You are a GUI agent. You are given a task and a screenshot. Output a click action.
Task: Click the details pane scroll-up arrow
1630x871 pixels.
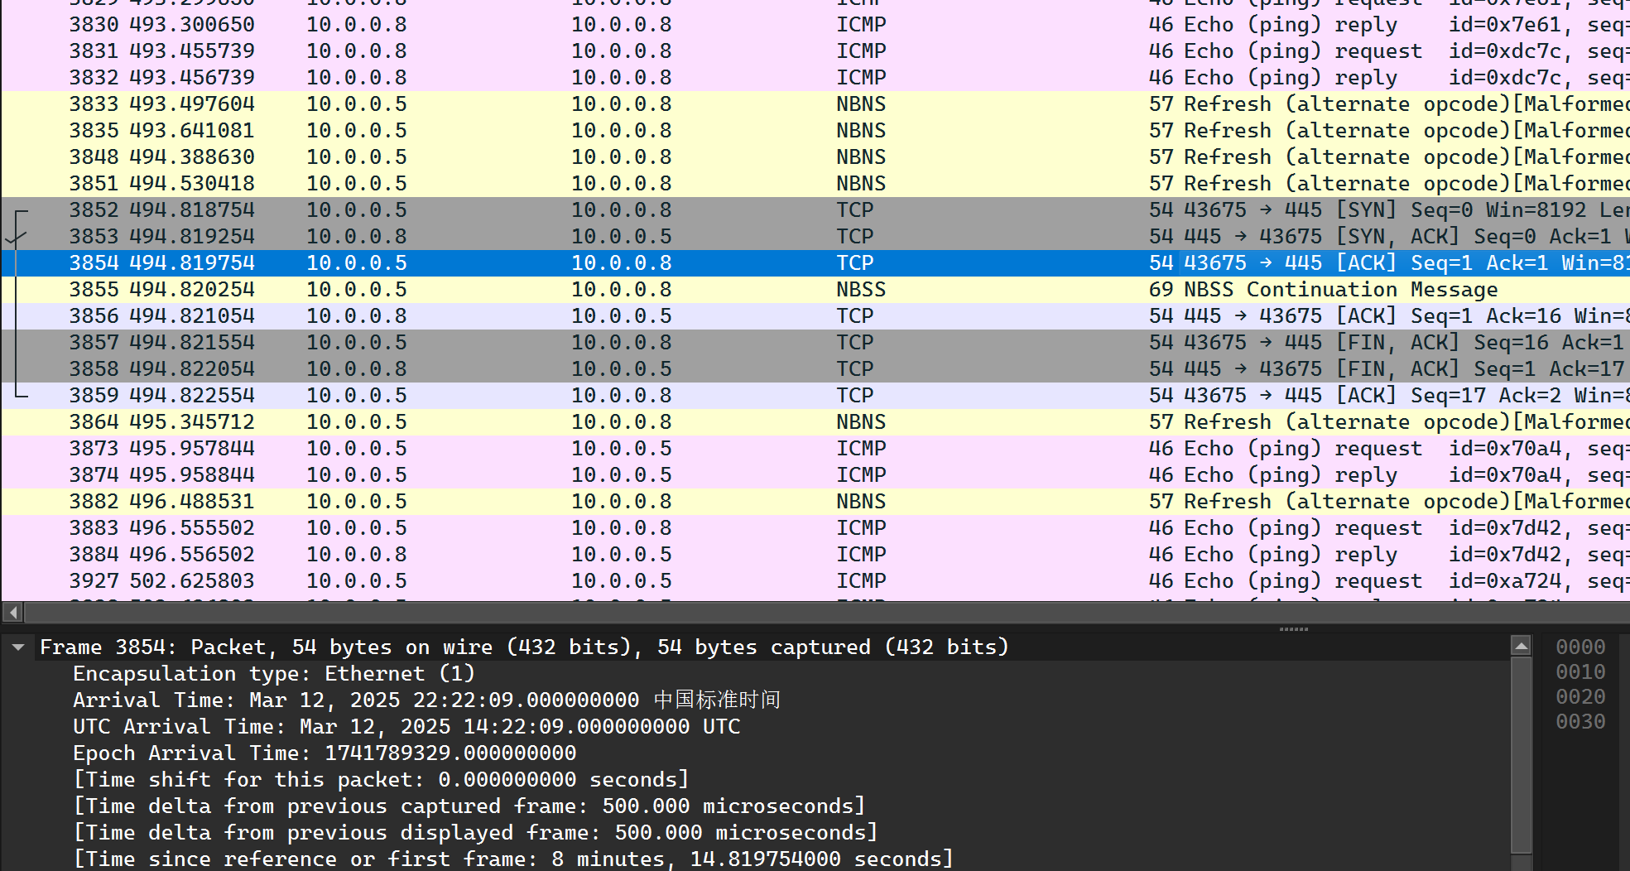(x=1521, y=646)
